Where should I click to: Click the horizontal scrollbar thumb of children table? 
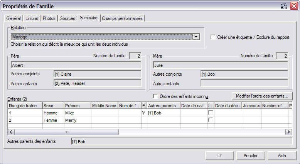tap(67, 132)
